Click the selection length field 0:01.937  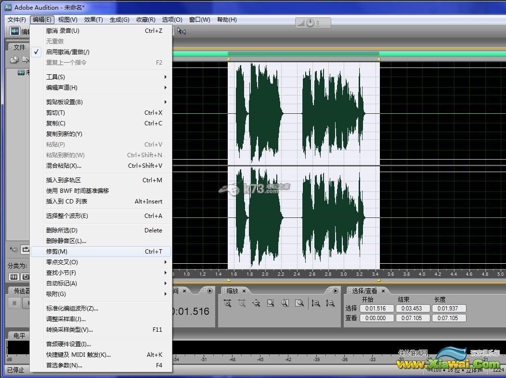coord(449,309)
